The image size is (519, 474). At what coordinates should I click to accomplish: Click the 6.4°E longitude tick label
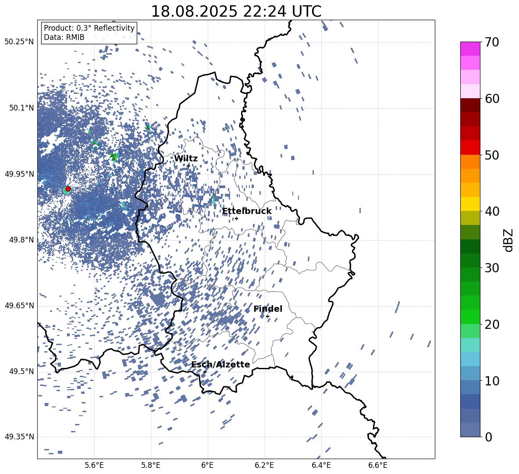(x=321, y=465)
